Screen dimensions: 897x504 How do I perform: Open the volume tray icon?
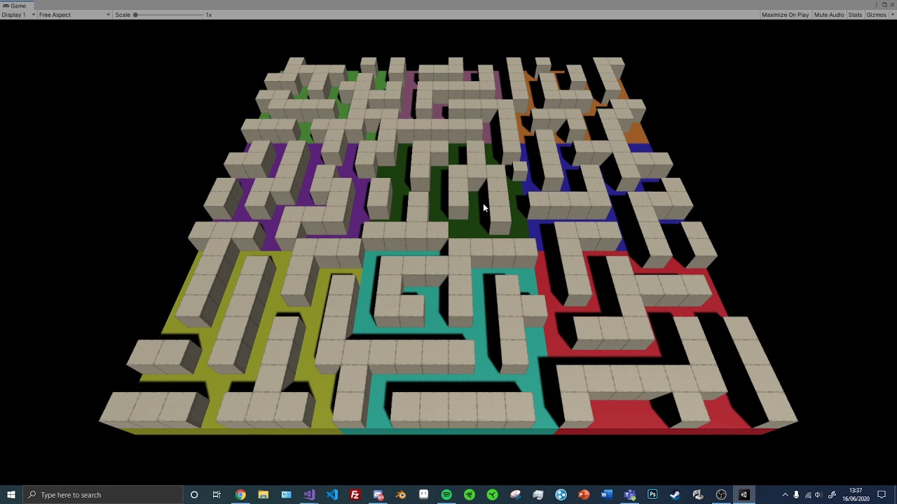coord(819,495)
